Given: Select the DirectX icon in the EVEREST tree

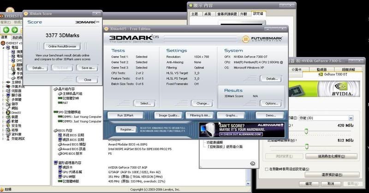Looking at the screenshot, I should point(8,112).
